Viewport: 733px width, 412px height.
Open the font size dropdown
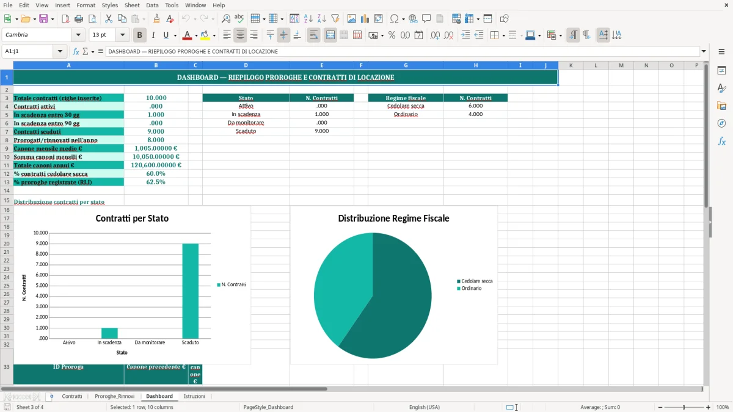122,35
